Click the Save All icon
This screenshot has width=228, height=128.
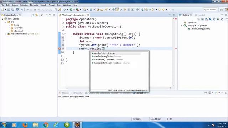click(13, 10)
